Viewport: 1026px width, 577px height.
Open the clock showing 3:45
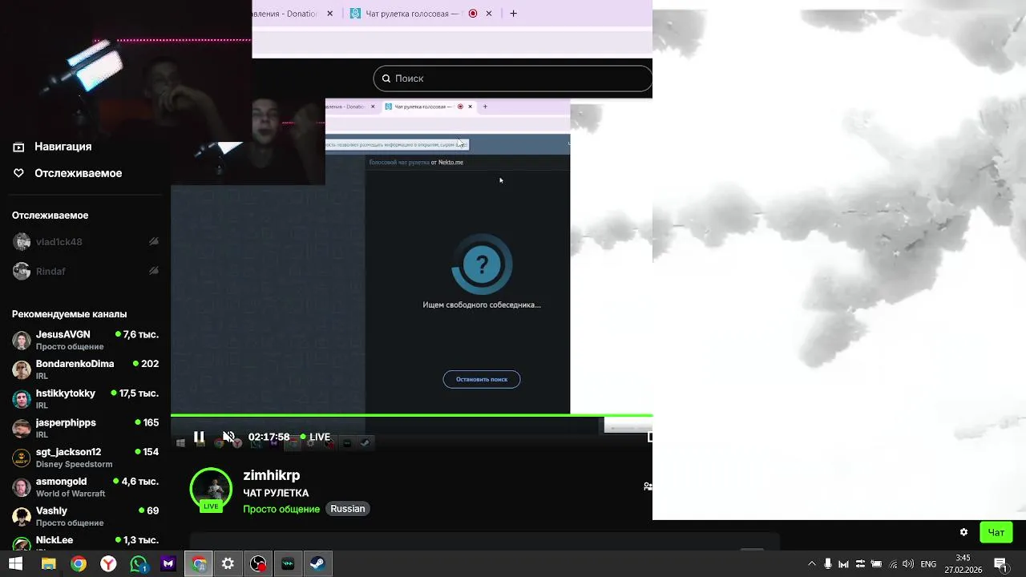[963, 564]
